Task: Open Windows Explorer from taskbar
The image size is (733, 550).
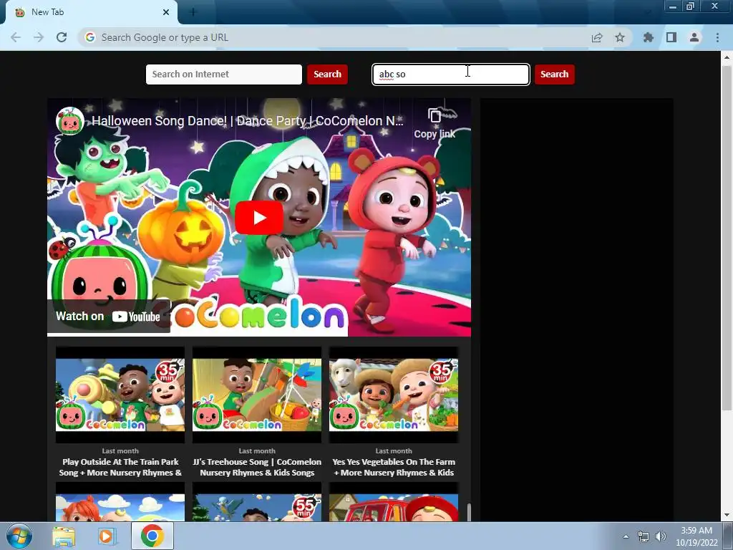Action: (x=64, y=536)
